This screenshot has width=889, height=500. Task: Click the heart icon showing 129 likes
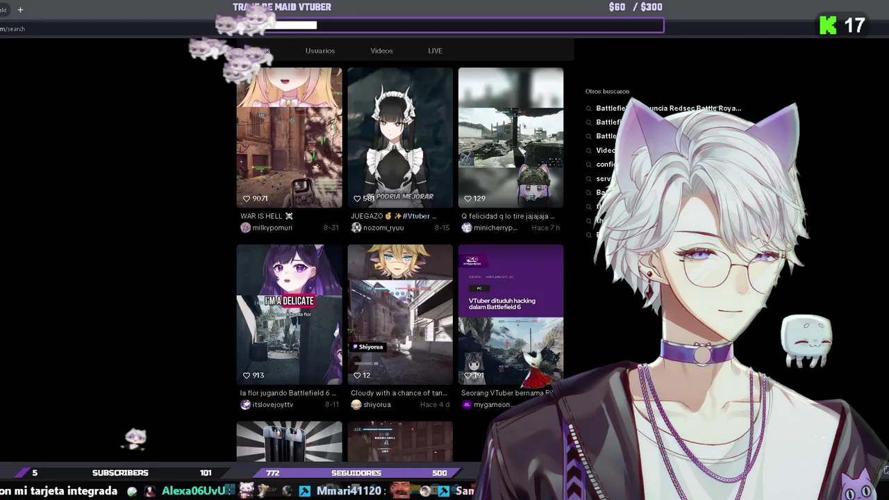(x=468, y=199)
